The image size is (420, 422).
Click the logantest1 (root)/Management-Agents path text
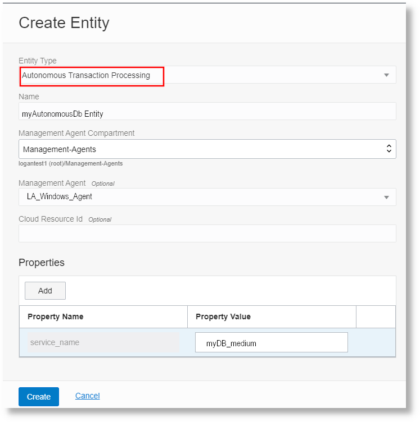[x=71, y=164]
